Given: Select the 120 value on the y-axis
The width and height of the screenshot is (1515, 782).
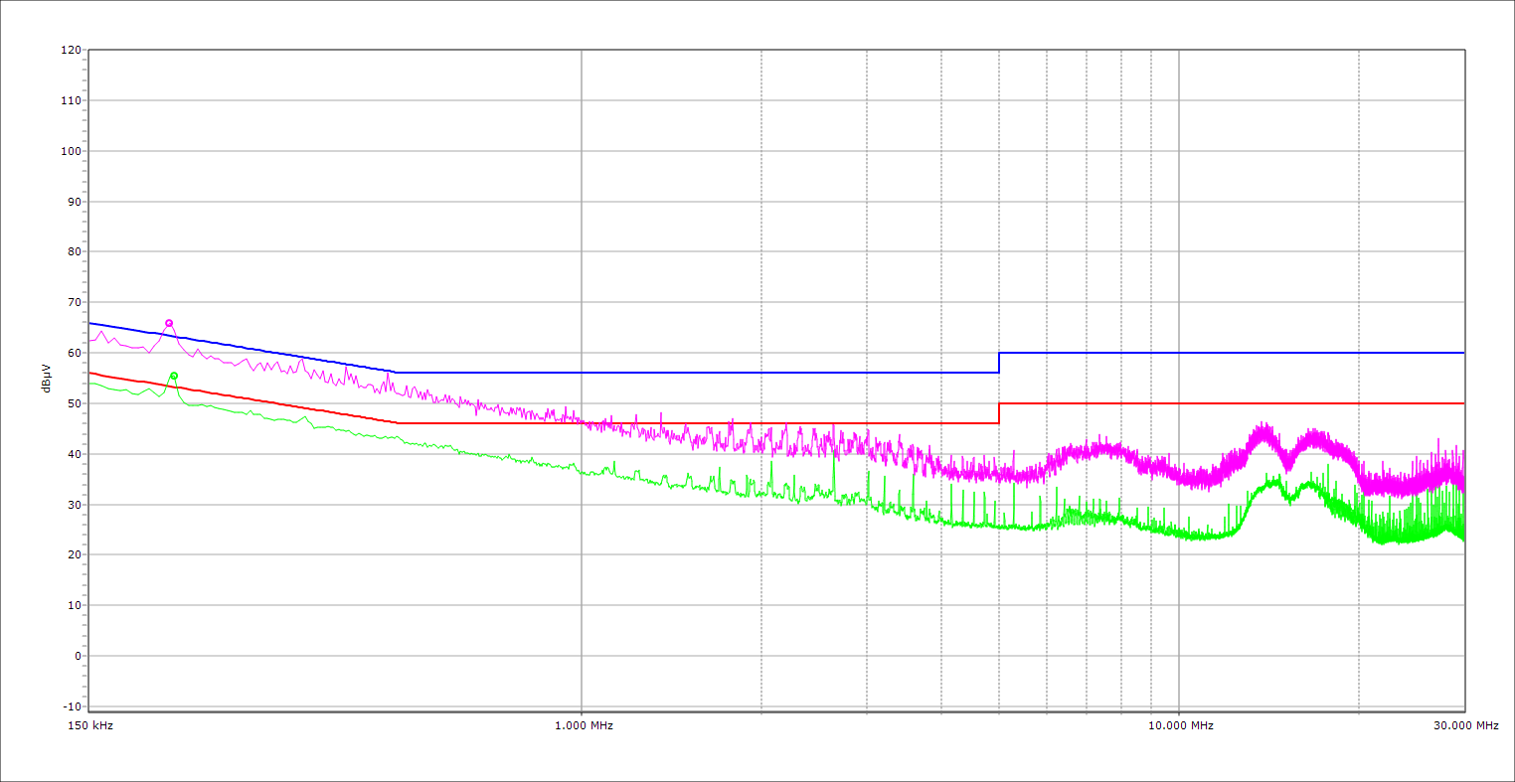Looking at the screenshot, I should (71, 51).
